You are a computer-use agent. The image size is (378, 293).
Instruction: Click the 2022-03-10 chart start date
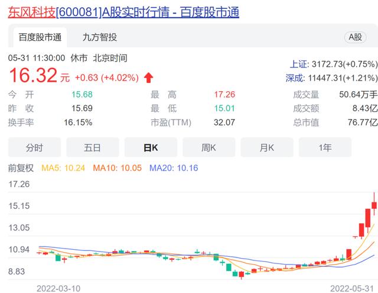58,288
